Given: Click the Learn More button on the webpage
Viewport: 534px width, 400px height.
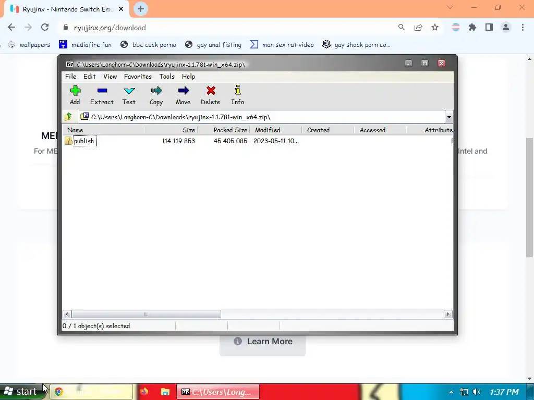Looking at the screenshot, I should click(263, 342).
